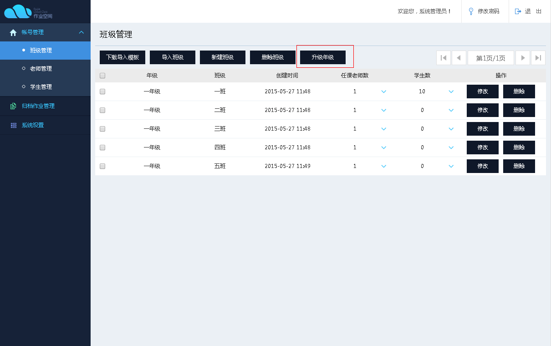This screenshot has height=346, width=551.
Task: Click the cloud logo in the header
Action: (18, 11)
